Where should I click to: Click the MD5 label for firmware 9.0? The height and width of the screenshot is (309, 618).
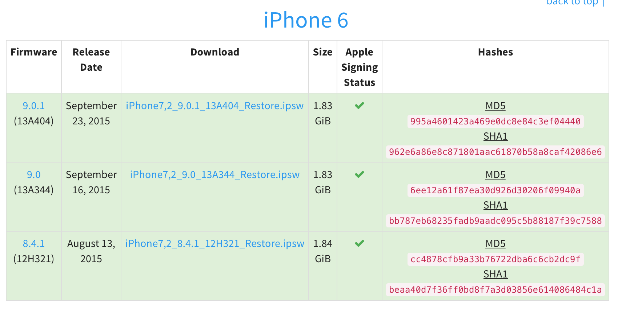pos(495,175)
